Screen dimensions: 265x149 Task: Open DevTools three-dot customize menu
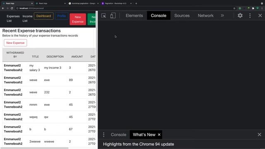[x=250, y=16]
